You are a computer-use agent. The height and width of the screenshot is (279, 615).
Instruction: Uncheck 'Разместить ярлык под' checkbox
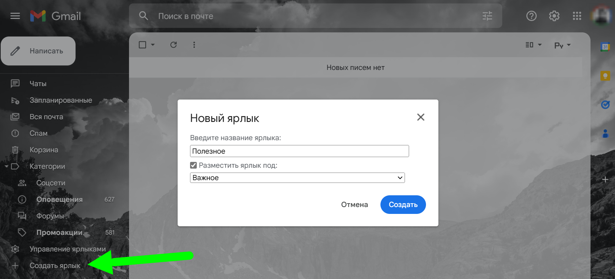tap(194, 165)
